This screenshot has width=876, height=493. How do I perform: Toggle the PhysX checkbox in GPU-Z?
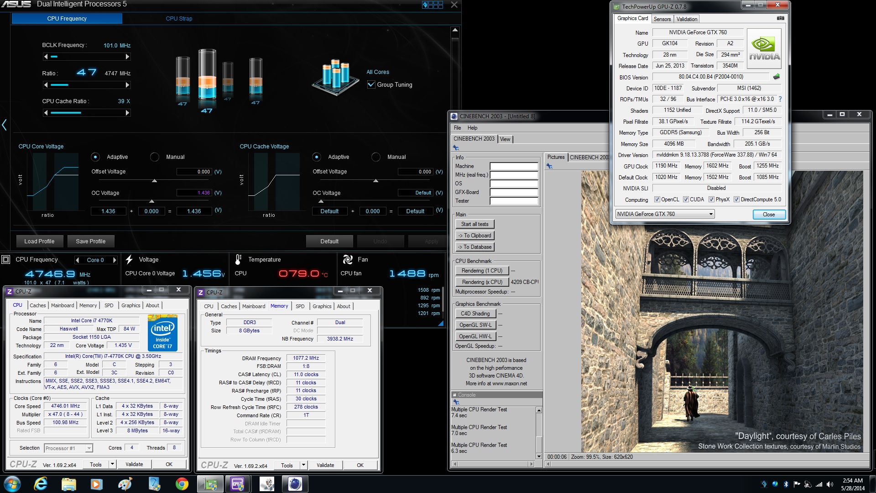[x=711, y=199]
